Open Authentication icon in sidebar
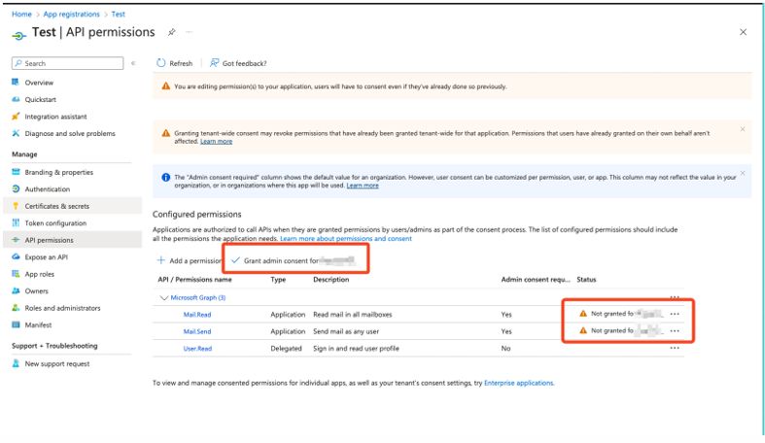The width and height of the screenshot is (765, 443). [x=16, y=189]
